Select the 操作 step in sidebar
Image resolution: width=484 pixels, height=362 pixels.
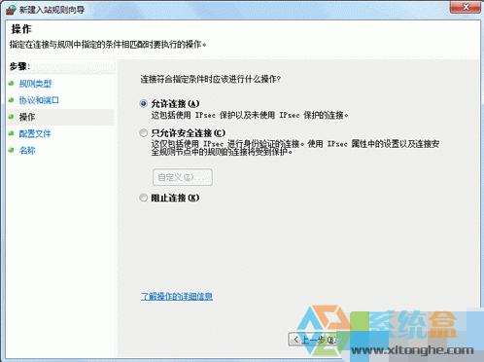tap(60, 117)
